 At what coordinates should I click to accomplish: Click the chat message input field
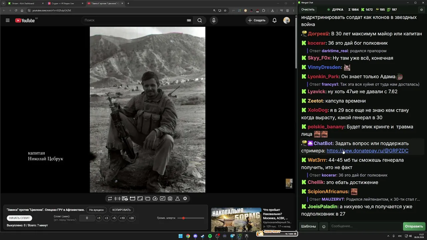(x=365, y=226)
